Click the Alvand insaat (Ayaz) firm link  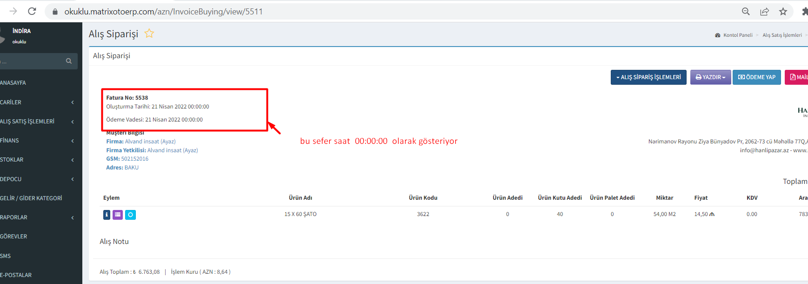(x=150, y=142)
